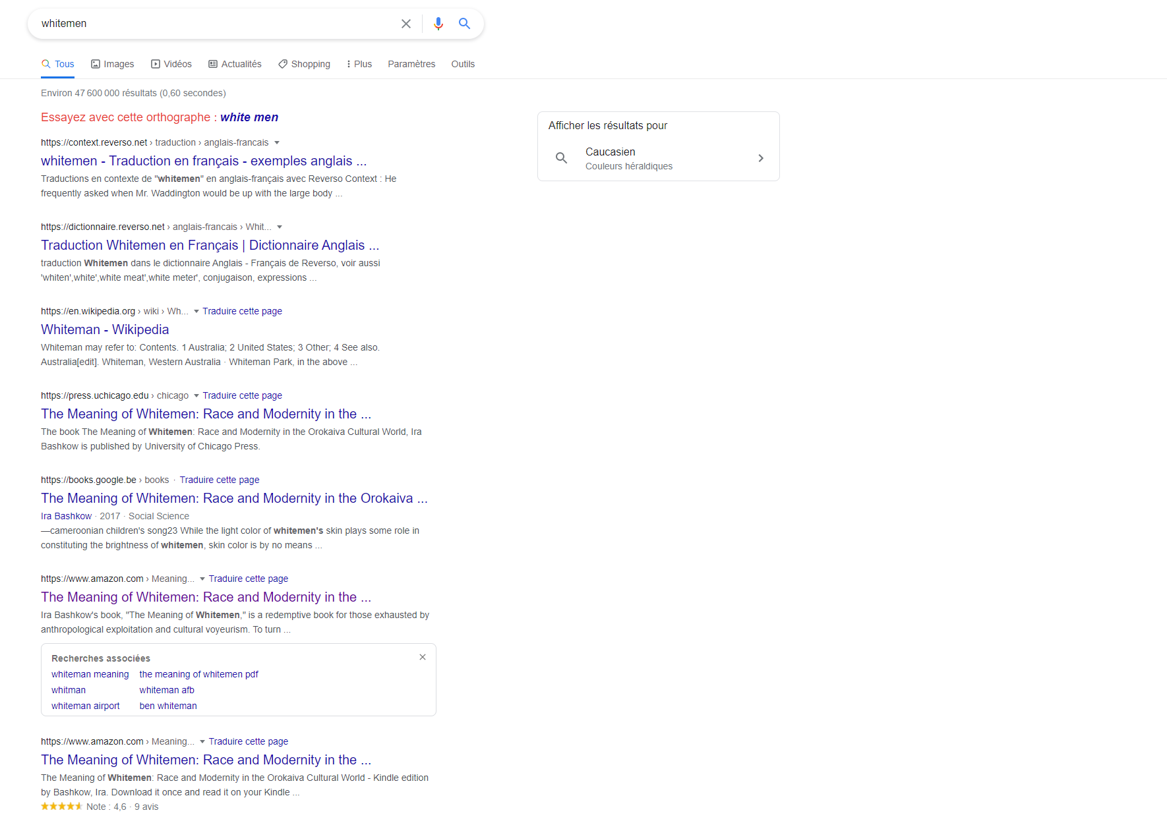Start voice search with the microphone icon
The width and height of the screenshot is (1167, 827).
click(x=438, y=24)
